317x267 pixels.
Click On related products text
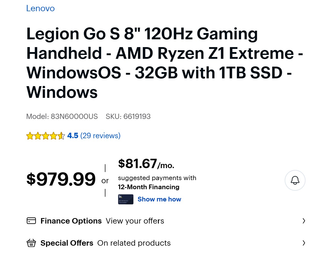pyautogui.click(x=134, y=243)
